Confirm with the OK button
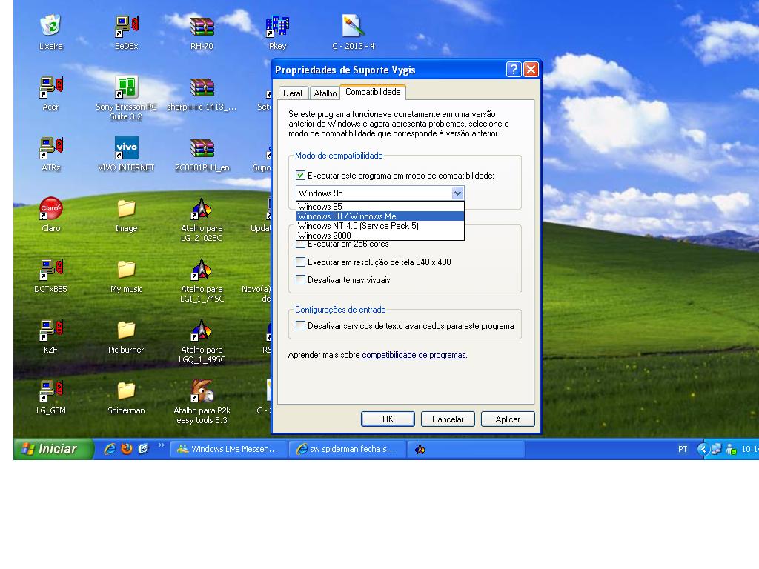 click(x=388, y=419)
